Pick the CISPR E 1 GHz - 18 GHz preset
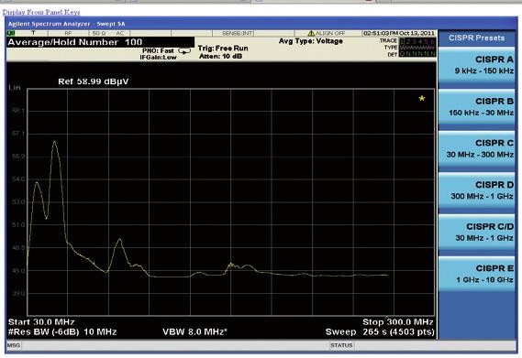The image size is (522, 358). coord(477,275)
